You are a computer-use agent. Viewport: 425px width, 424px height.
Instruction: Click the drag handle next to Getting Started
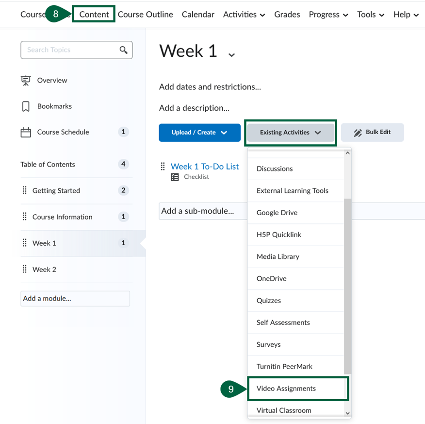click(25, 190)
